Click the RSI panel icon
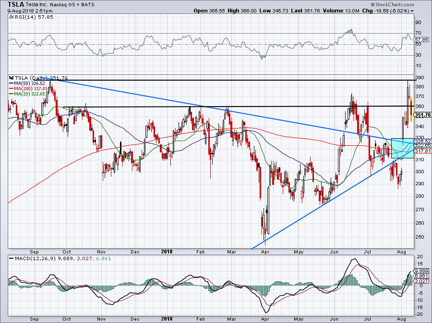 [11, 17]
